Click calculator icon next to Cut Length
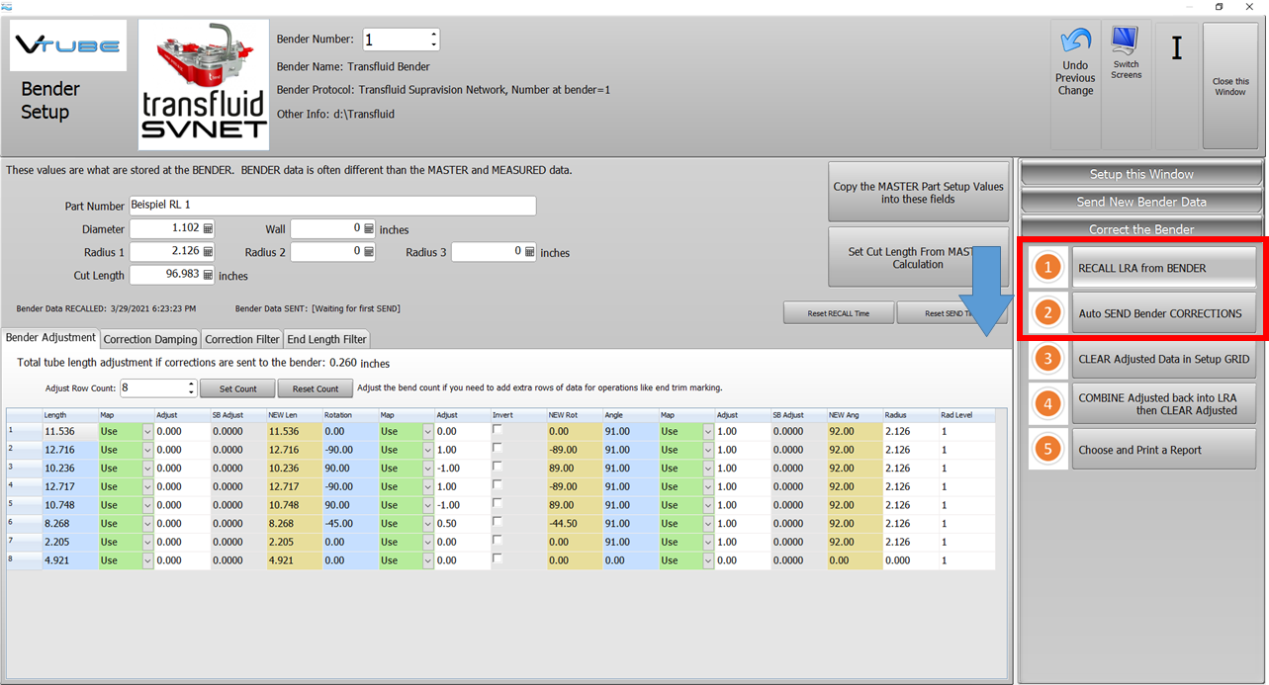 tap(208, 276)
